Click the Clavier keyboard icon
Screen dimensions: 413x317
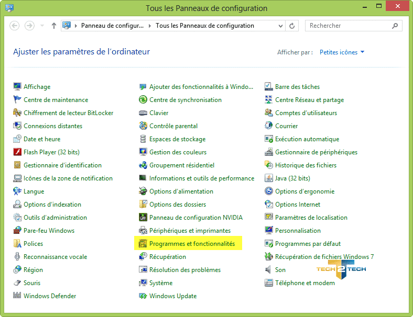pos(143,113)
